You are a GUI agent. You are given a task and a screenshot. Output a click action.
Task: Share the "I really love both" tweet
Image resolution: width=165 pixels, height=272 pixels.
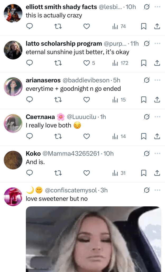coord(157,136)
